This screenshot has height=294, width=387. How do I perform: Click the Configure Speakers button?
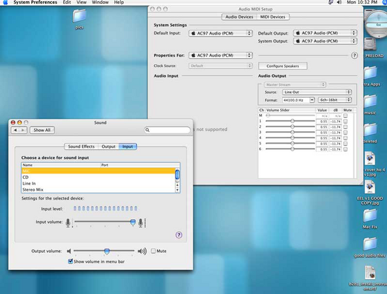283,66
